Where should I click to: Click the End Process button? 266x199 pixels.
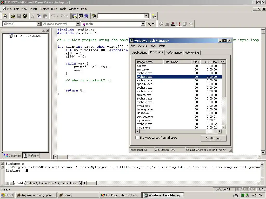coord(214,138)
